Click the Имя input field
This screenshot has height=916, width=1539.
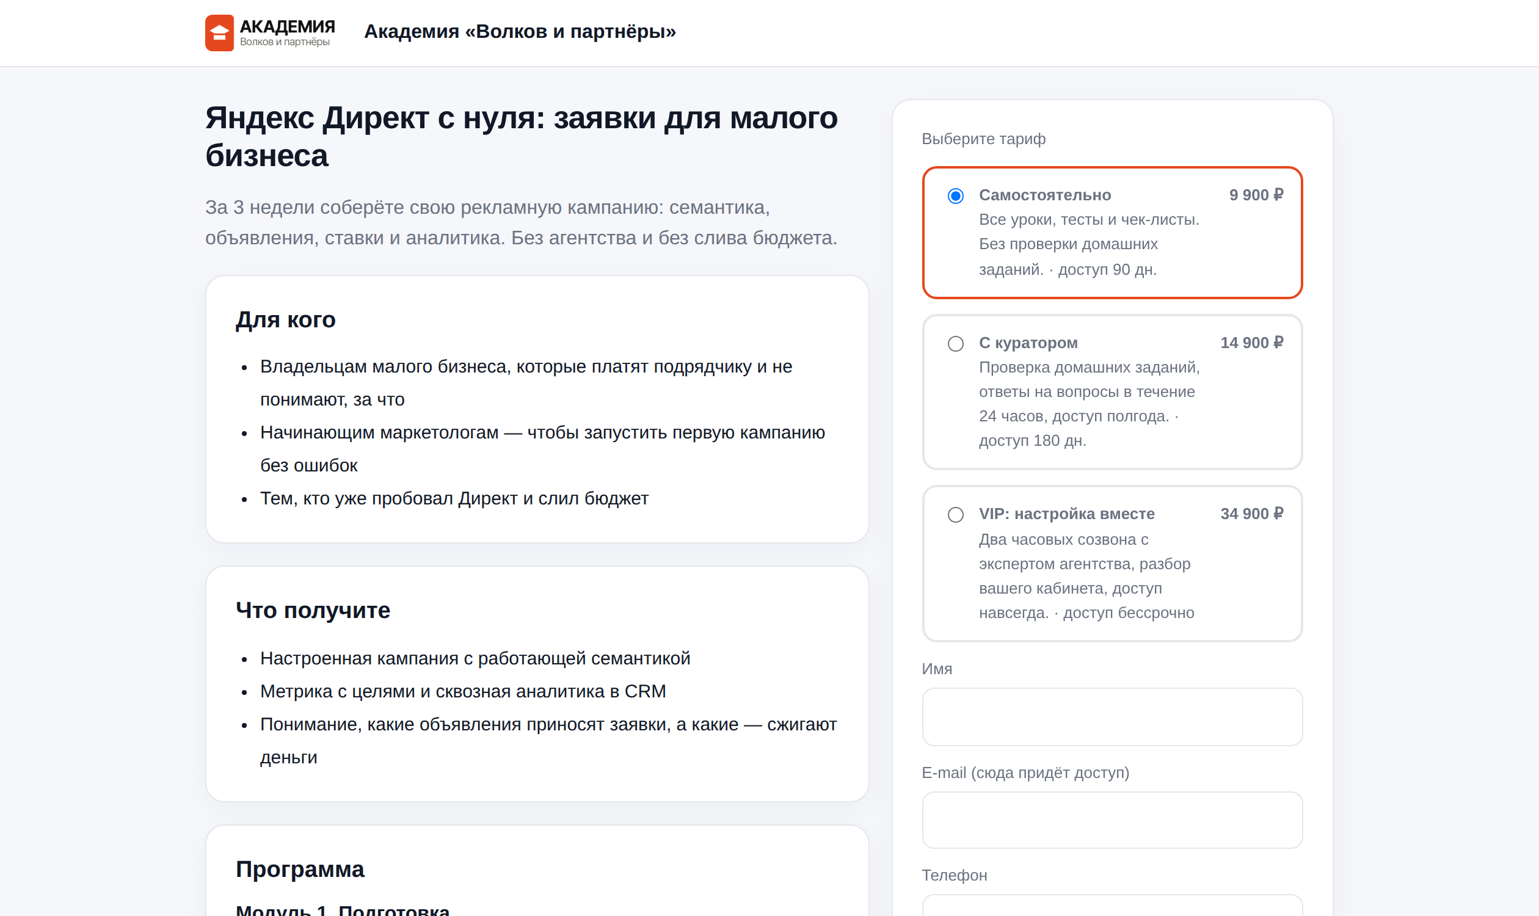click(1112, 717)
